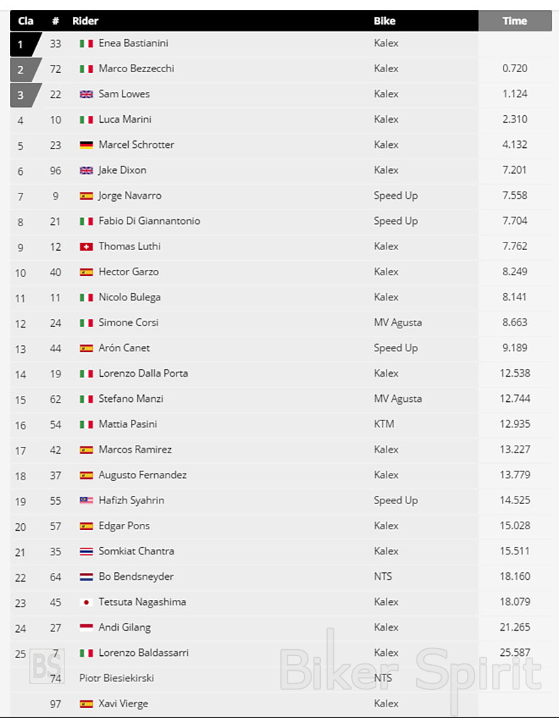559x718 pixels.
Task: Click the Bike column header
Action: pyautogui.click(x=384, y=20)
